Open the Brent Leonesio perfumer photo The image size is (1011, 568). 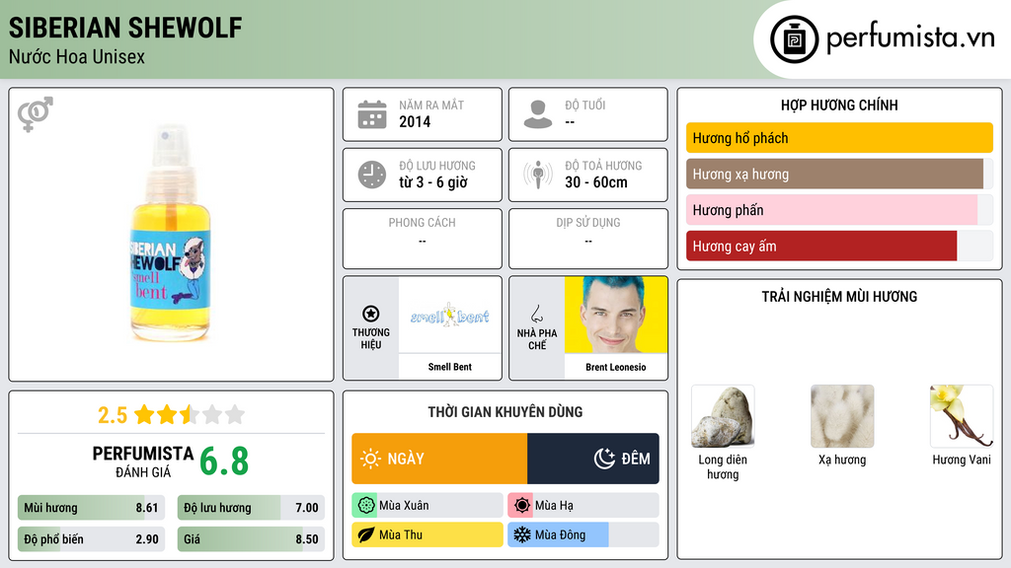(x=616, y=315)
